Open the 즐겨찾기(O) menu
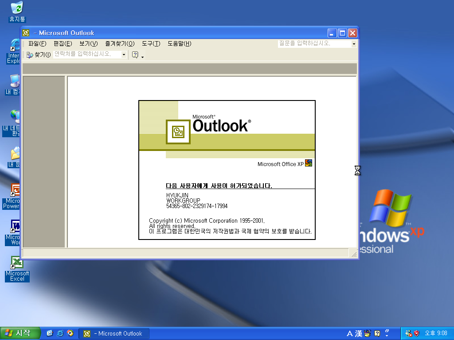 (120, 44)
